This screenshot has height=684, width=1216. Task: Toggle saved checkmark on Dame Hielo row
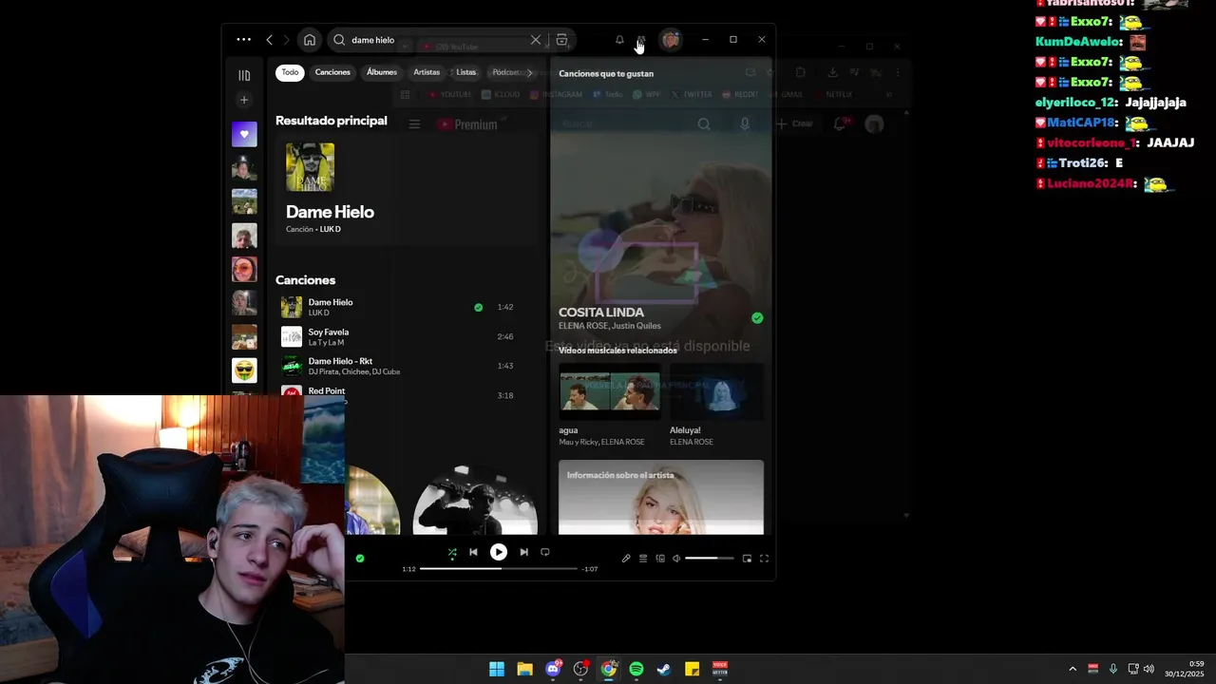click(x=478, y=307)
